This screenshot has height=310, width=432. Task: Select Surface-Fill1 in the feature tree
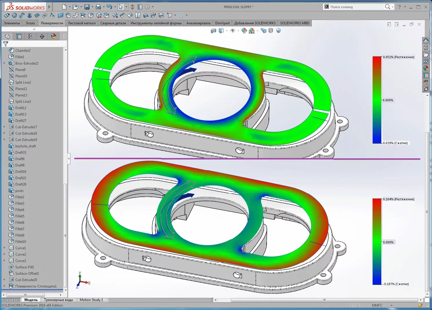tap(24, 267)
